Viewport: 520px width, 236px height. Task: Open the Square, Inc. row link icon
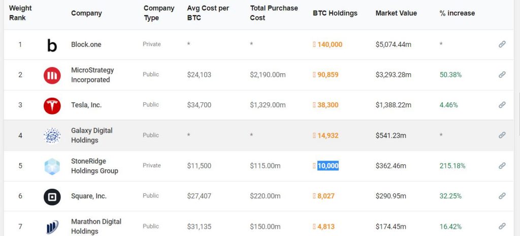(502, 196)
